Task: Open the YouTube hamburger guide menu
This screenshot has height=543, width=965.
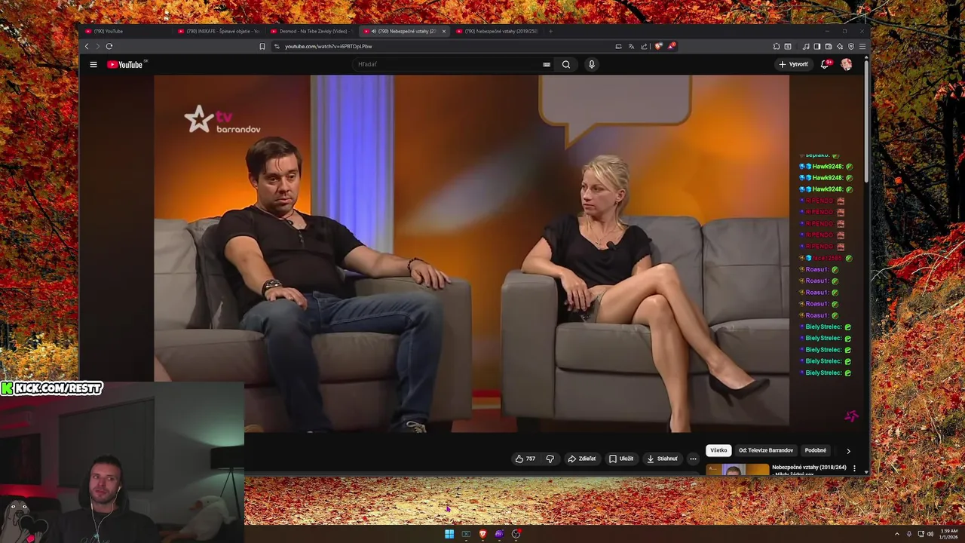Action: click(x=93, y=64)
